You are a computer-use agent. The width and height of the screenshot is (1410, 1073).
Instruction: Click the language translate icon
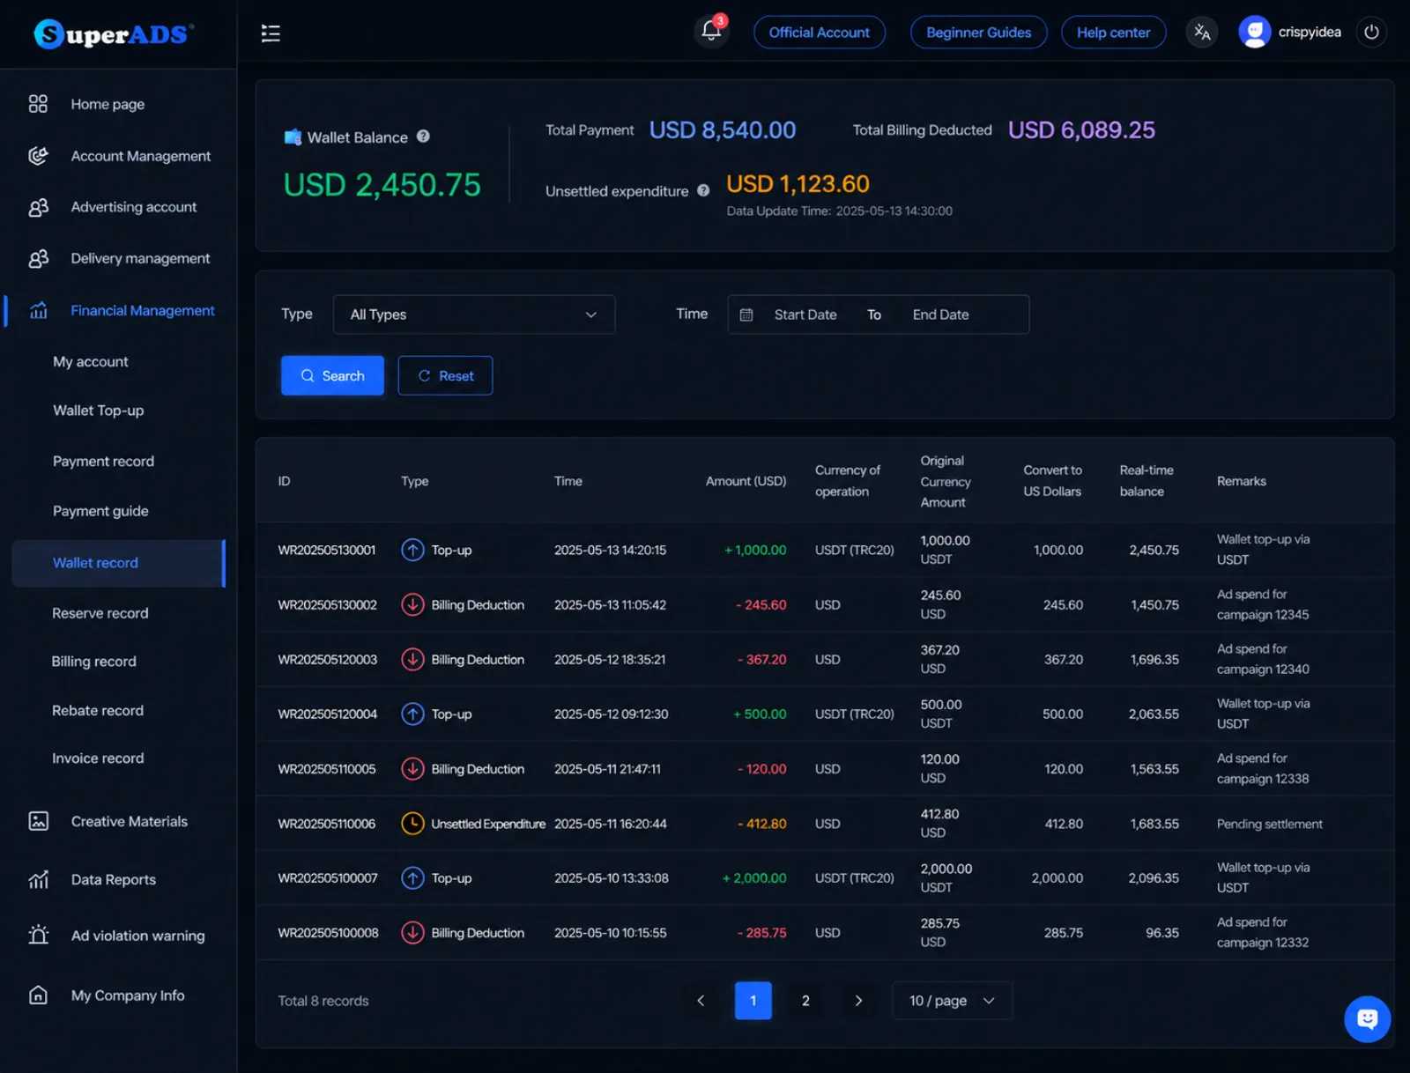point(1202,33)
